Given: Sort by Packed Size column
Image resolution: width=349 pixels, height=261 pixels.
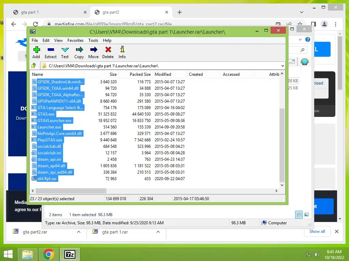Looking at the screenshot, I should tap(136, 74).
